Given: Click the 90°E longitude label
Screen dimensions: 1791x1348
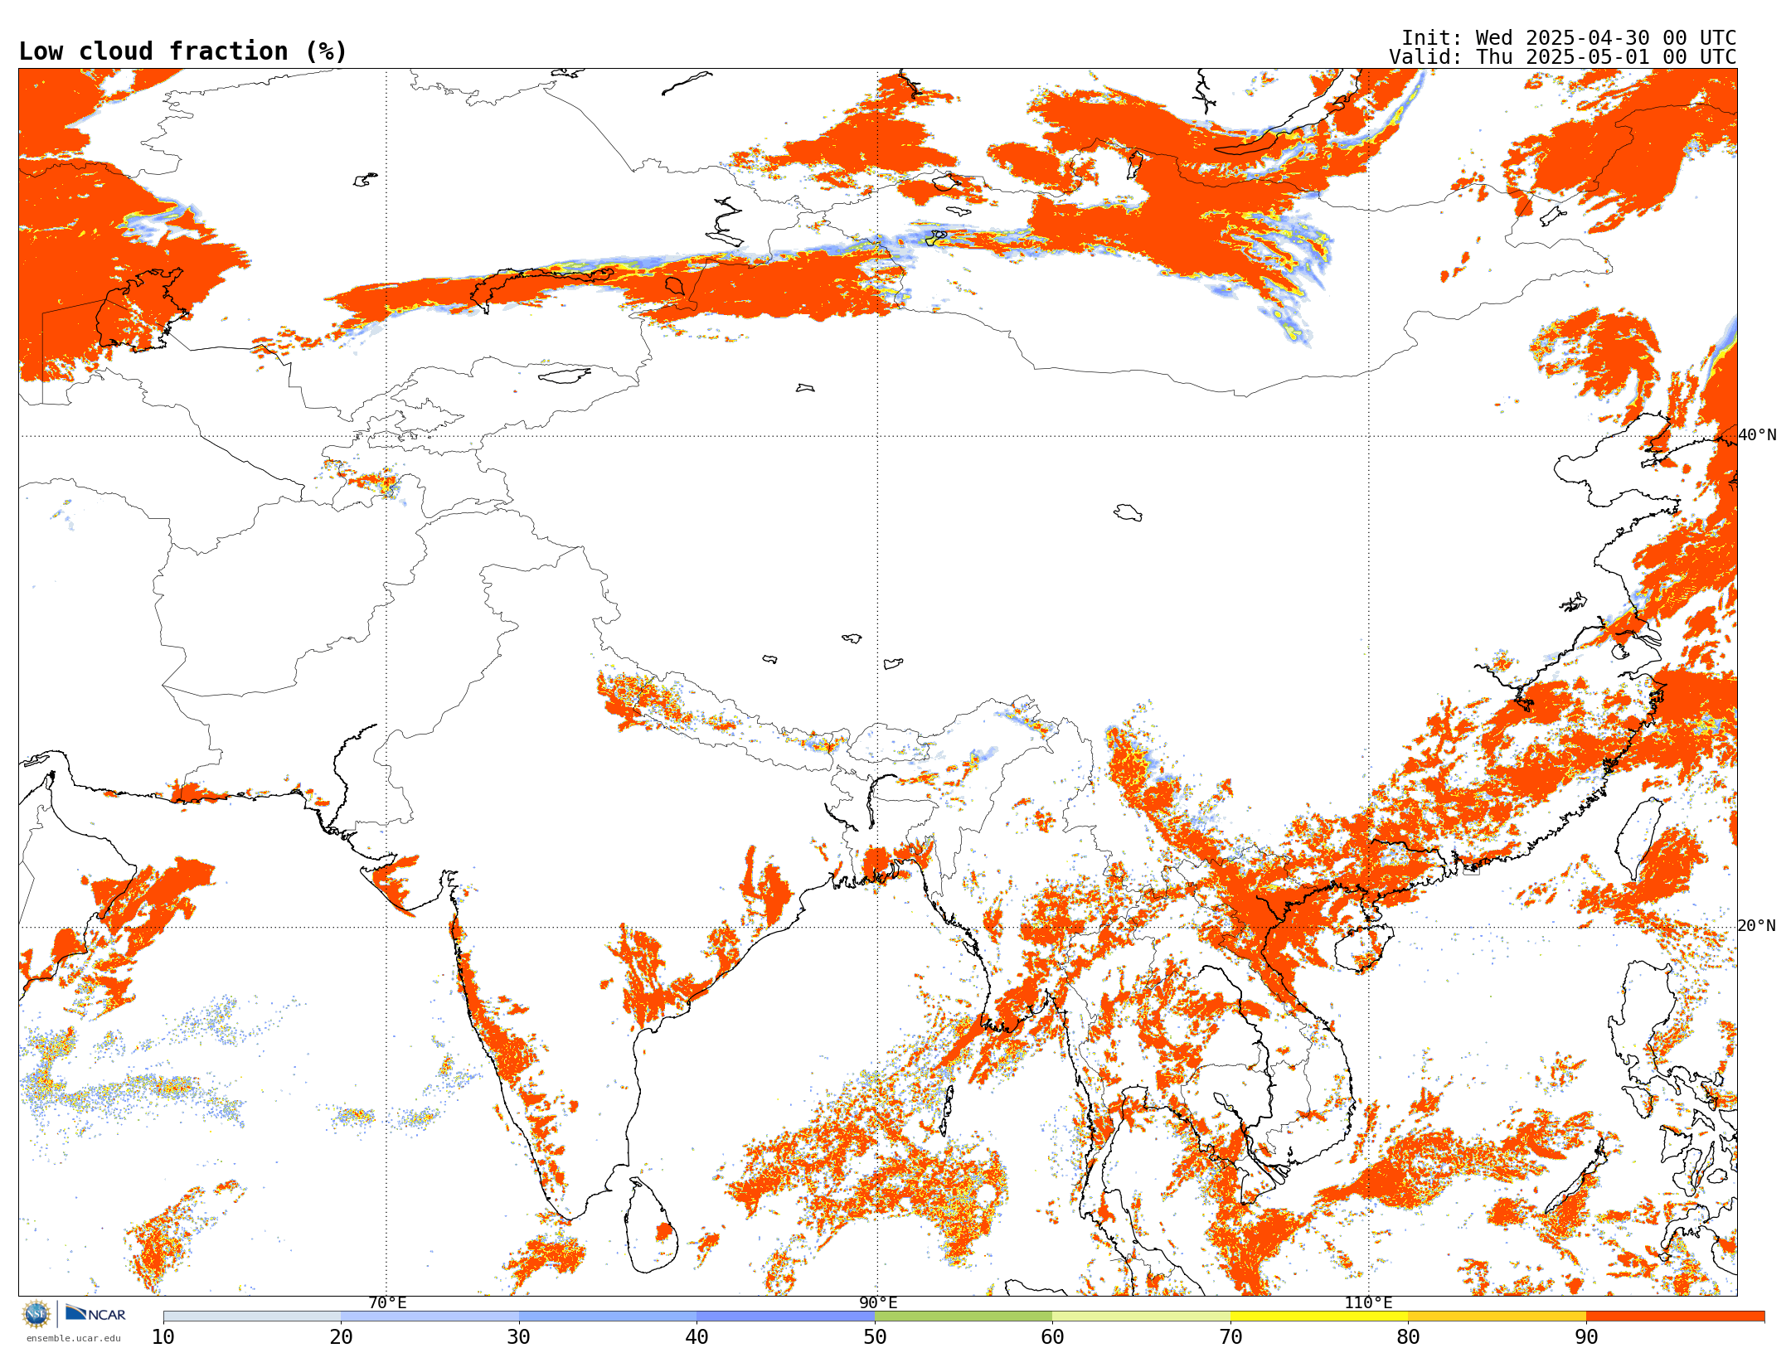Looking at the screenshot, I should 878,1303.
